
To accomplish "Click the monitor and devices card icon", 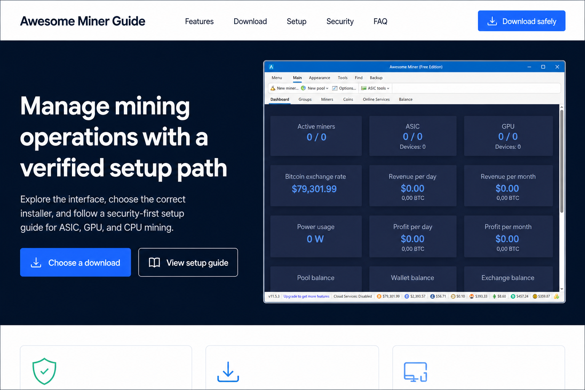I will pyautogui.click(x=415, y=372).
